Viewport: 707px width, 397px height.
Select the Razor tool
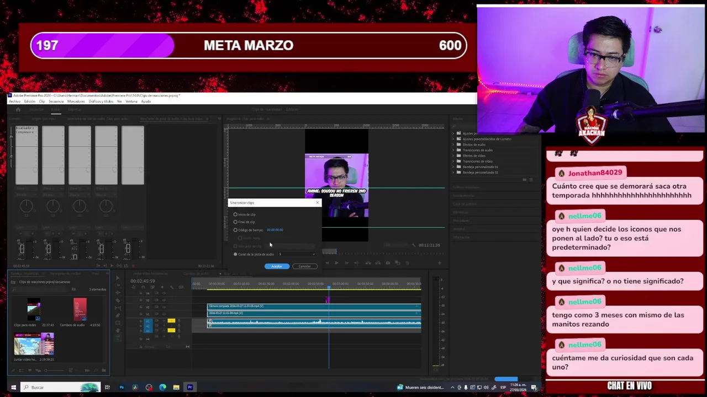tap(118, 301)
